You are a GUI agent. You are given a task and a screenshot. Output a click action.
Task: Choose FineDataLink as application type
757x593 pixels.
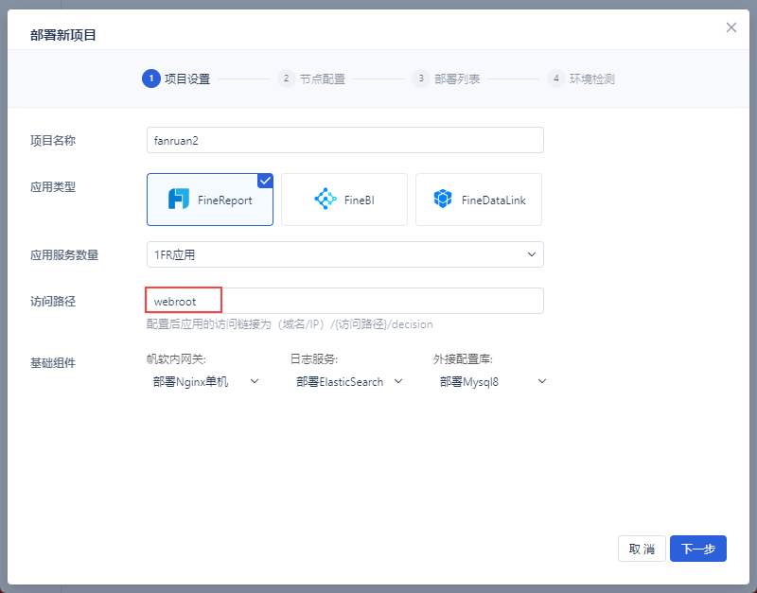click(x=479, y=200)
